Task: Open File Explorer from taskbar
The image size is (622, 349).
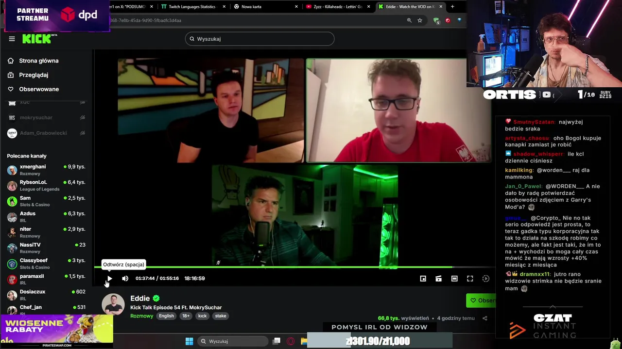Action: pos(304,341)
